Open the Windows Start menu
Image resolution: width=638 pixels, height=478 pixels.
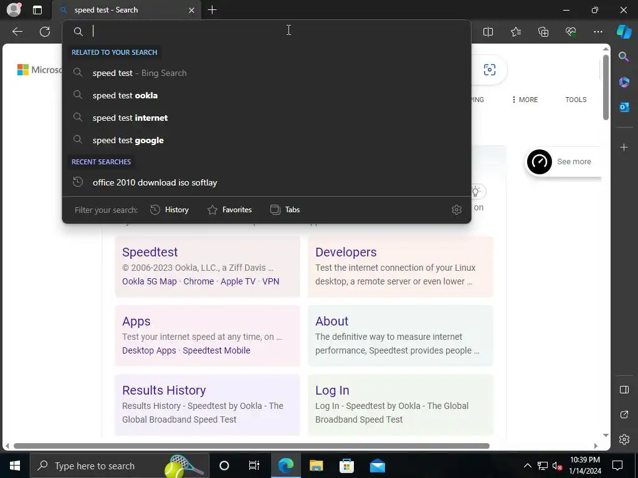click(x=15, y=466)
